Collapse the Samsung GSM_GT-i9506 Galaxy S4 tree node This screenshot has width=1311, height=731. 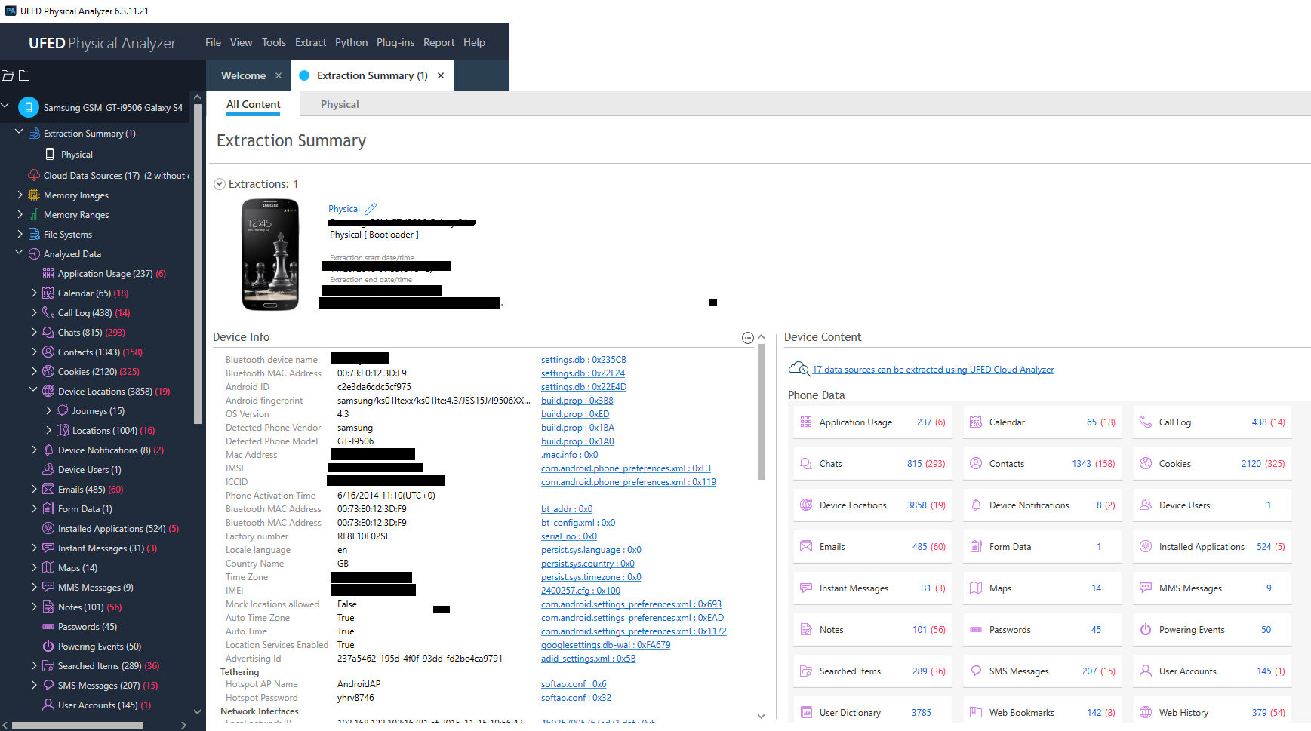click(x=5, y=106)
